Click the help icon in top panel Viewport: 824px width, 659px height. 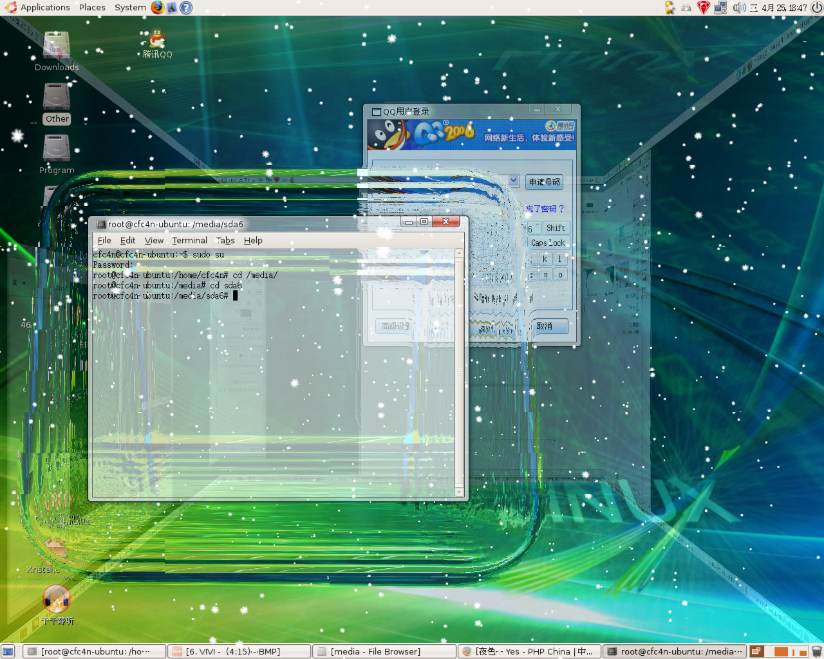(x=186, y=8)
